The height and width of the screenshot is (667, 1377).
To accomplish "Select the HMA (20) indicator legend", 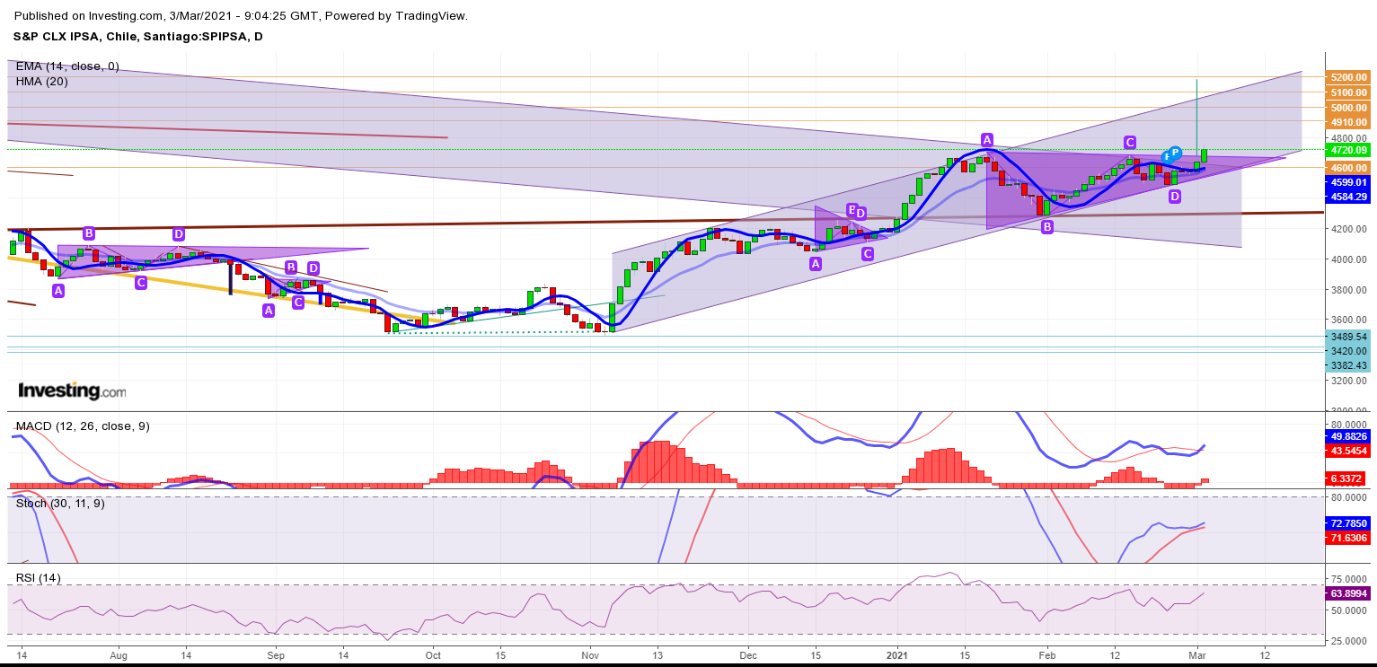I will (x=41, y=82).
